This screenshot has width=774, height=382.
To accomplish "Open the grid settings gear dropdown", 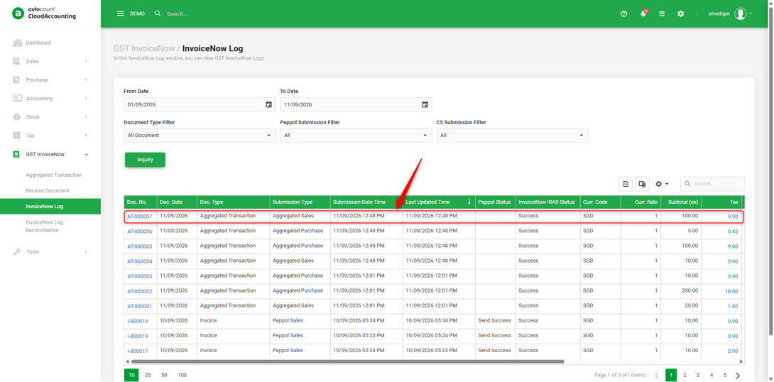I will point(662,184).
